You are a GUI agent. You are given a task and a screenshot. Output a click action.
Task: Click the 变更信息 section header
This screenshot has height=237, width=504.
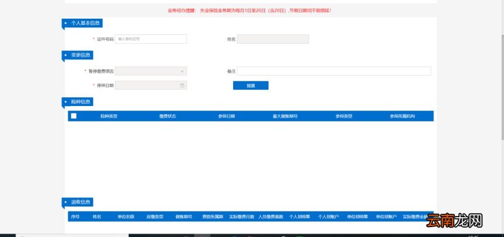click(77, 55)
